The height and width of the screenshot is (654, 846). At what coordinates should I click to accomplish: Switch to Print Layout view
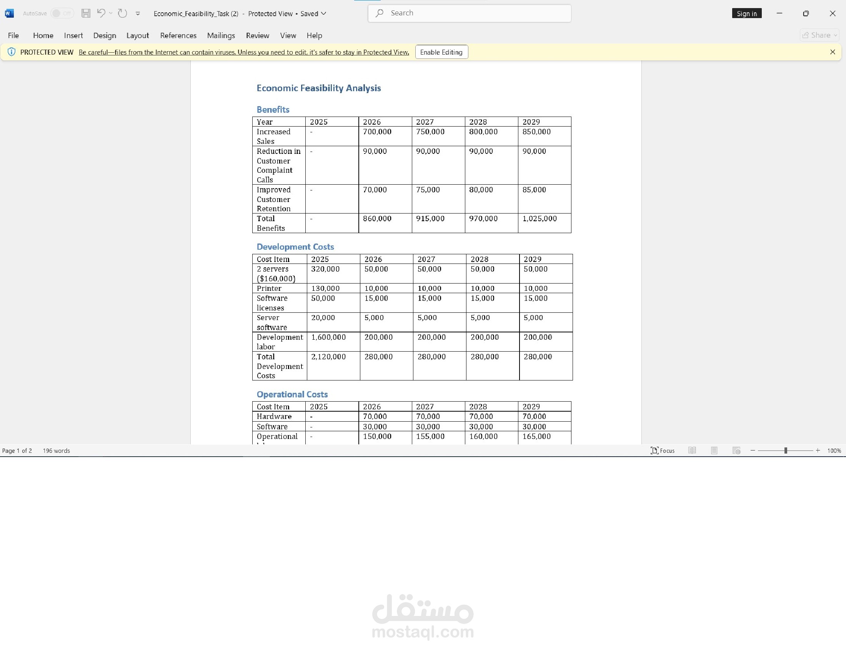pos(714,450)
